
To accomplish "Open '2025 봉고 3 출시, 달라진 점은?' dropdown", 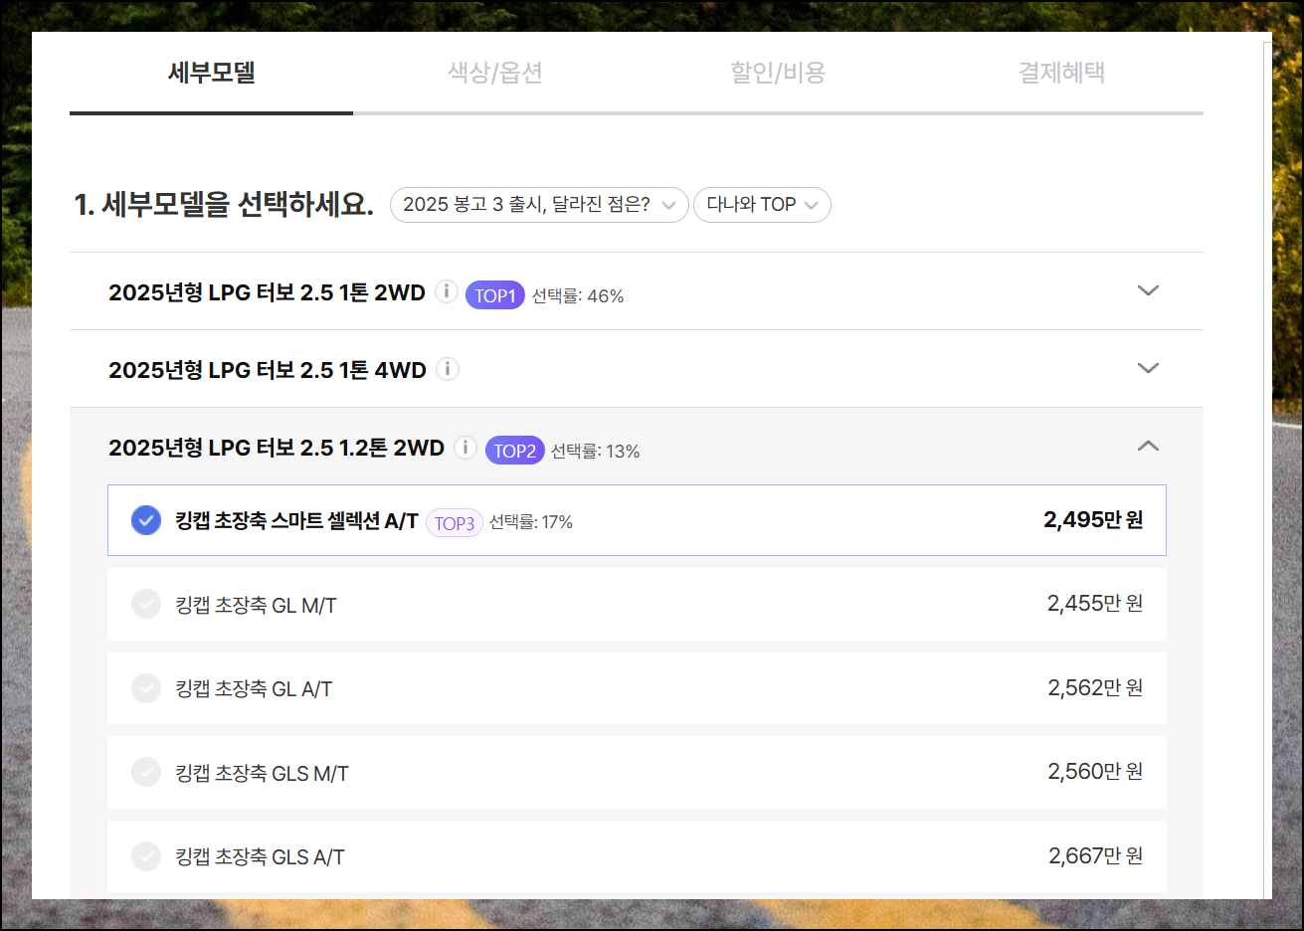I will tap(539, 205).
